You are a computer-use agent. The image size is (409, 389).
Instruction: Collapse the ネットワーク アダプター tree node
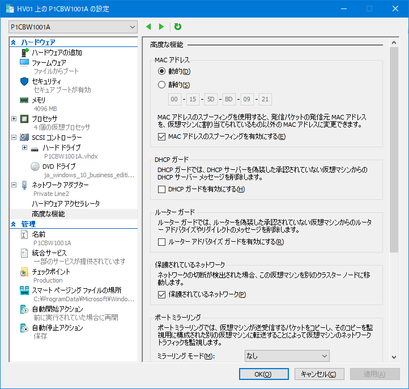pyautogui.click(x=14, y=185)
